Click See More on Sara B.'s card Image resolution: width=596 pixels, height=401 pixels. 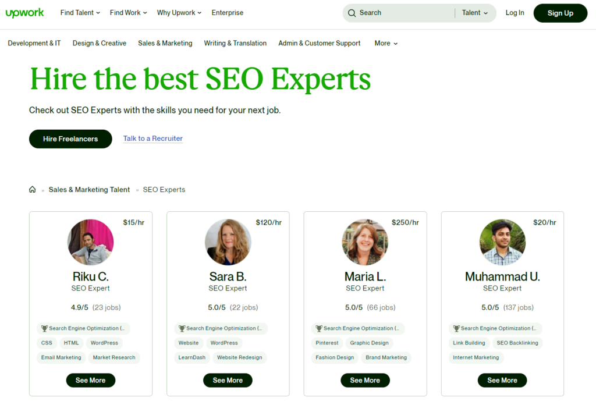click(x=228, y=380)
